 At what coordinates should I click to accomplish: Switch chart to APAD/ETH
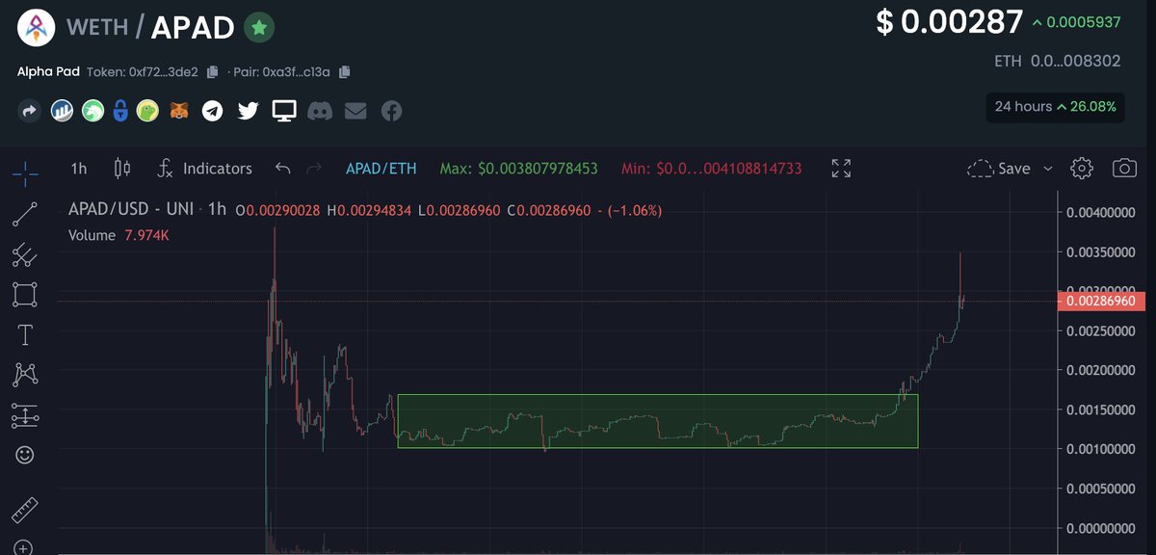click(381, 169)
